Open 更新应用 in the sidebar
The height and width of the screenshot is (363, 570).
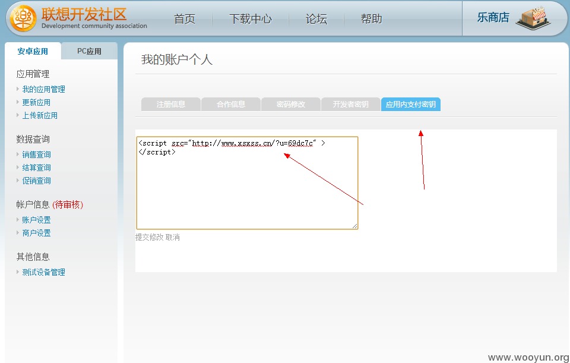click(x=36, y=102)
